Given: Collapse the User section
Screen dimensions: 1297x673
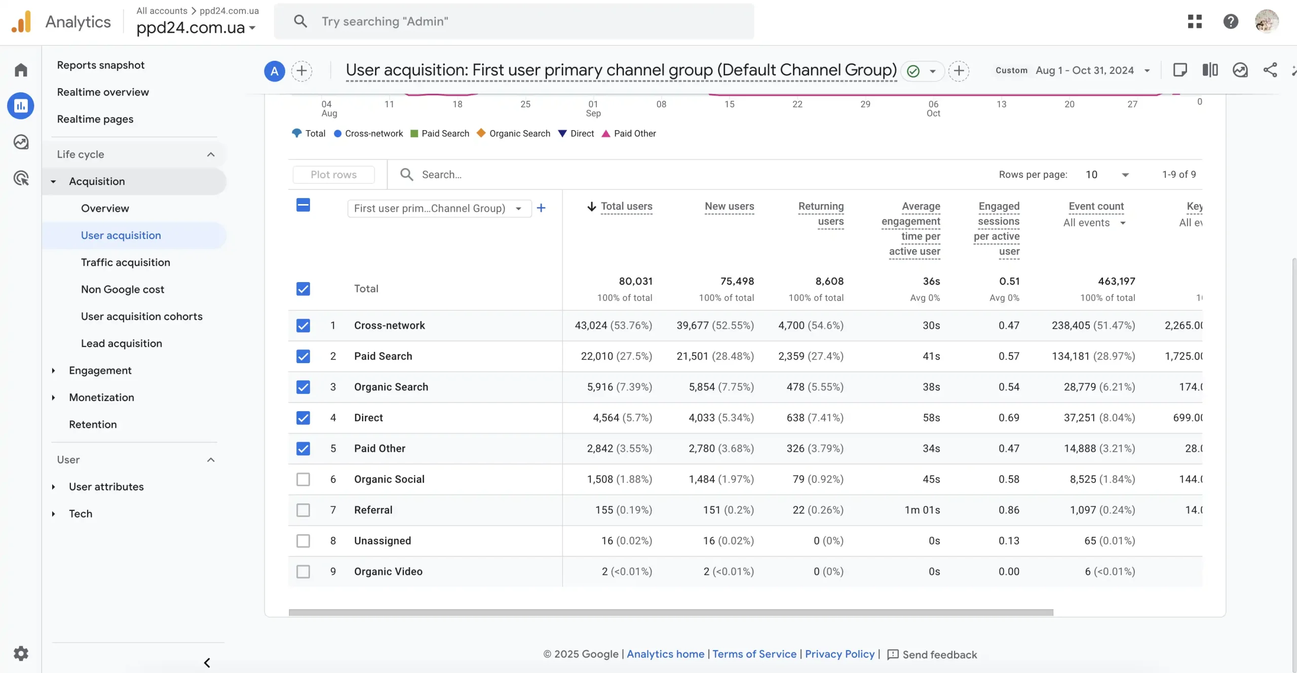Looking at the screenshot, I should pos(211,460).
